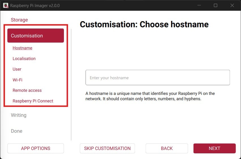Open the Wi-Fi configuration page
The height and width of the screenshot is (159, 241).
tap(18, 80)
